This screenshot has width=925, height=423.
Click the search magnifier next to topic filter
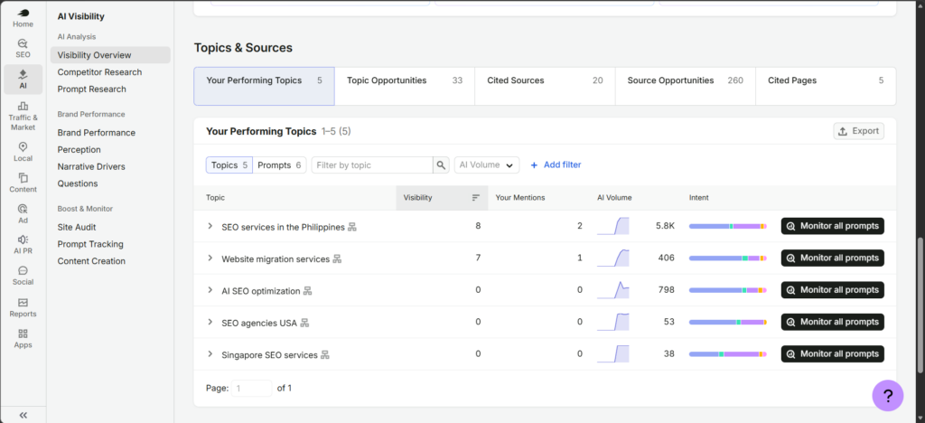[441, 165]
